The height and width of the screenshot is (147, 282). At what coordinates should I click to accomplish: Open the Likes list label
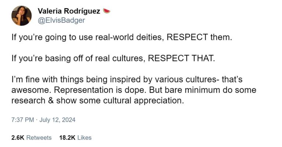[84, 138]
